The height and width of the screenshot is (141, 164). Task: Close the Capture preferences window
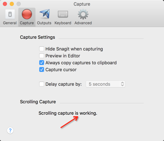5,4
